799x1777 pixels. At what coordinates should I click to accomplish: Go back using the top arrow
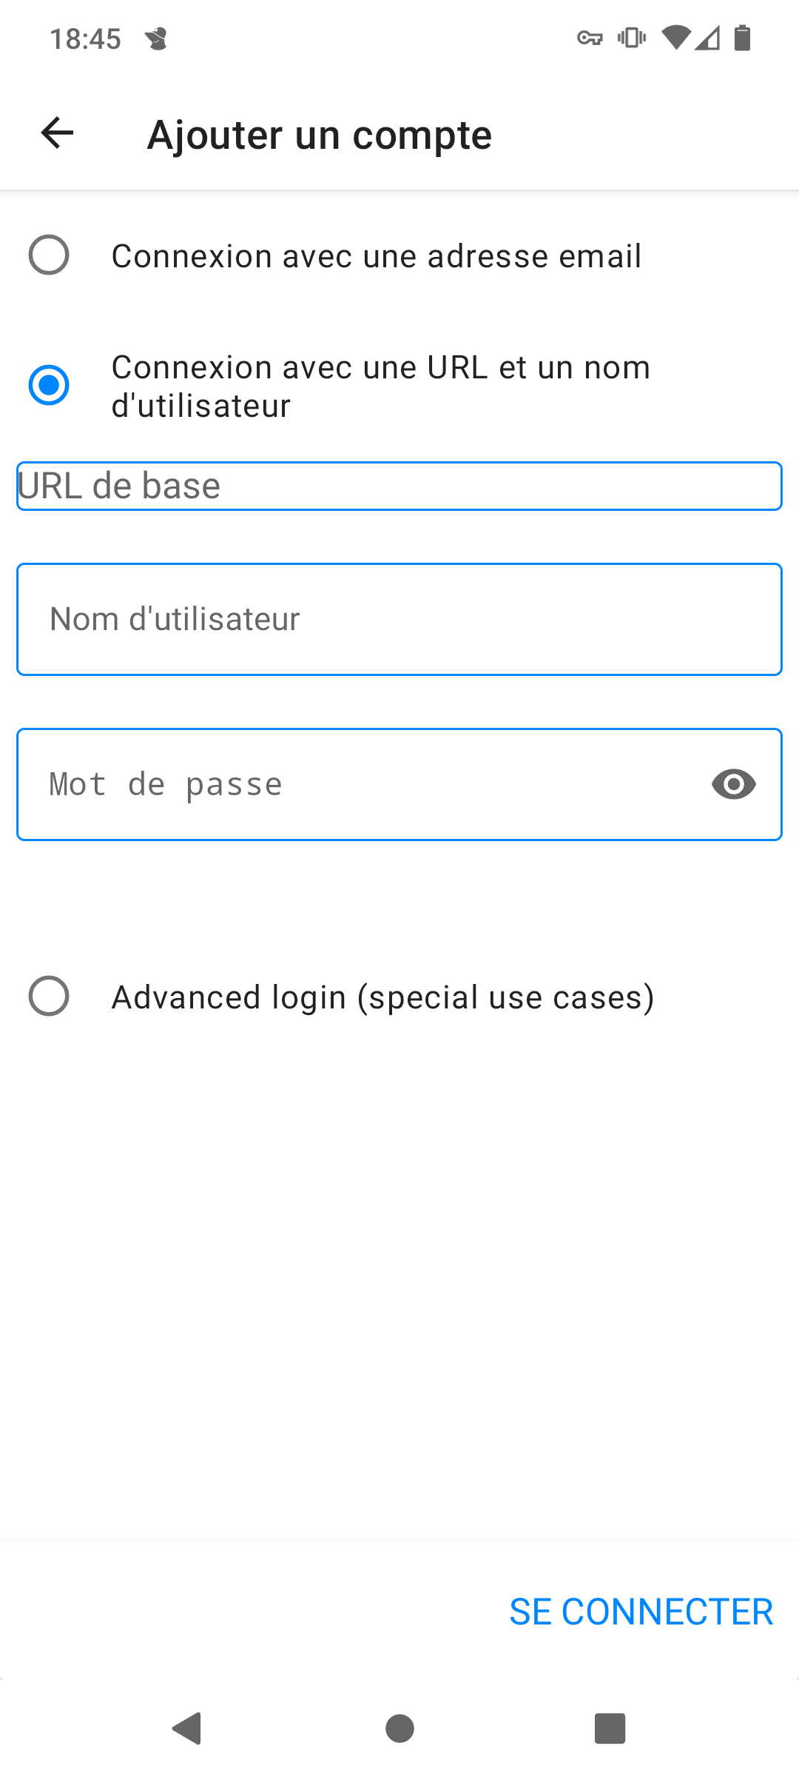click(x=57, y=133)
